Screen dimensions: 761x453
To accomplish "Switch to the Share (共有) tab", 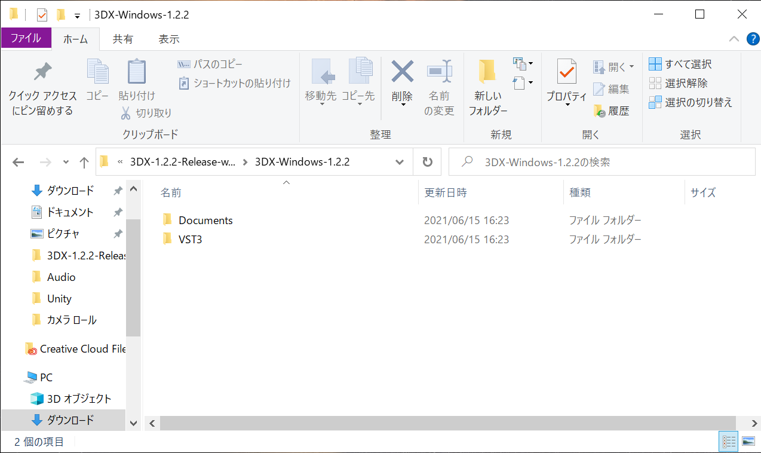I will [x=123, y=39].
